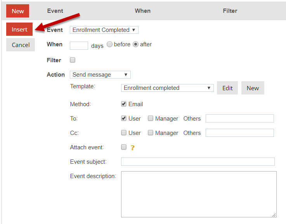Click the New template button beside Edit
Image resolution: width=286 pixels, height=224 pixels.
[x=253, y=88]
